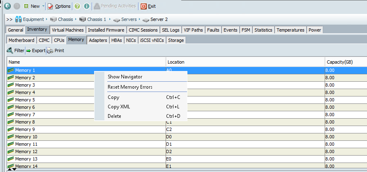Sort by the Location column header
Screen dimensions: 367x172
pos(175,62)
